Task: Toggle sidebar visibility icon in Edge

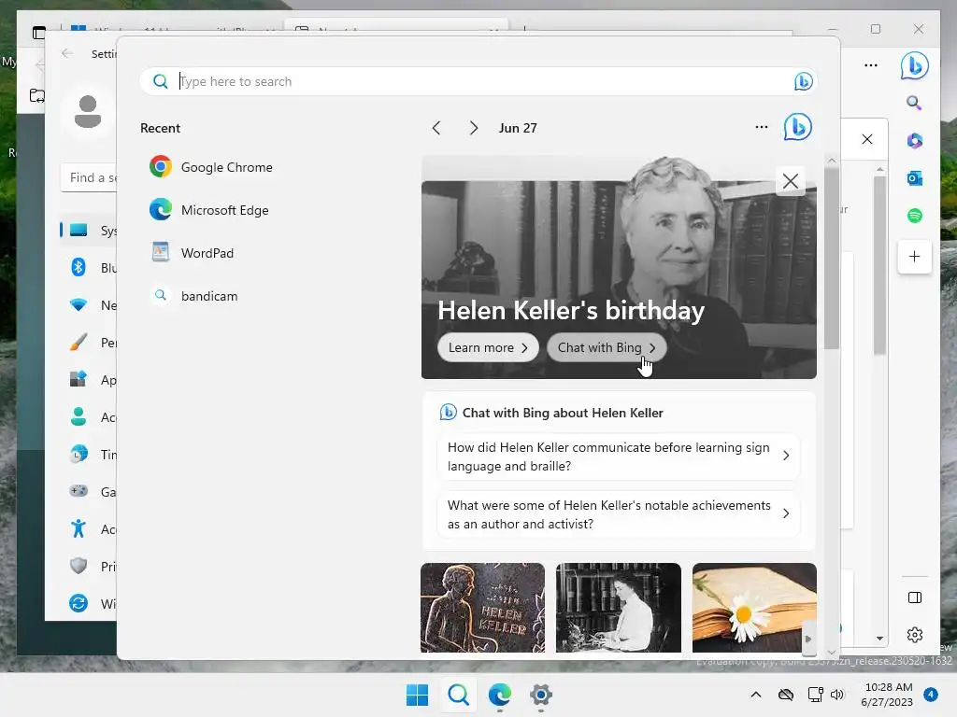Action: [x=914, y=597]
